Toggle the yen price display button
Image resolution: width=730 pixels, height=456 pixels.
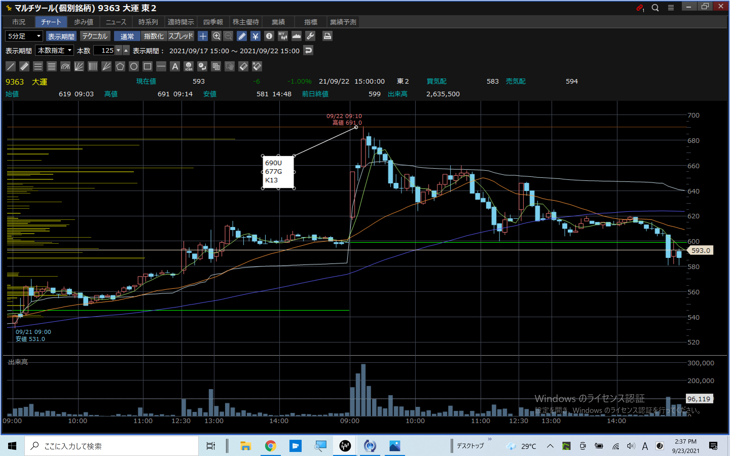click(255, 36)
